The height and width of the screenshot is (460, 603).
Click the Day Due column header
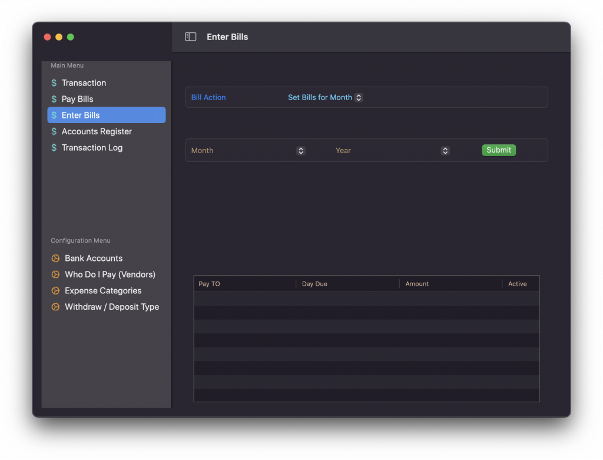pyautogui.click(x=314, y=284)
